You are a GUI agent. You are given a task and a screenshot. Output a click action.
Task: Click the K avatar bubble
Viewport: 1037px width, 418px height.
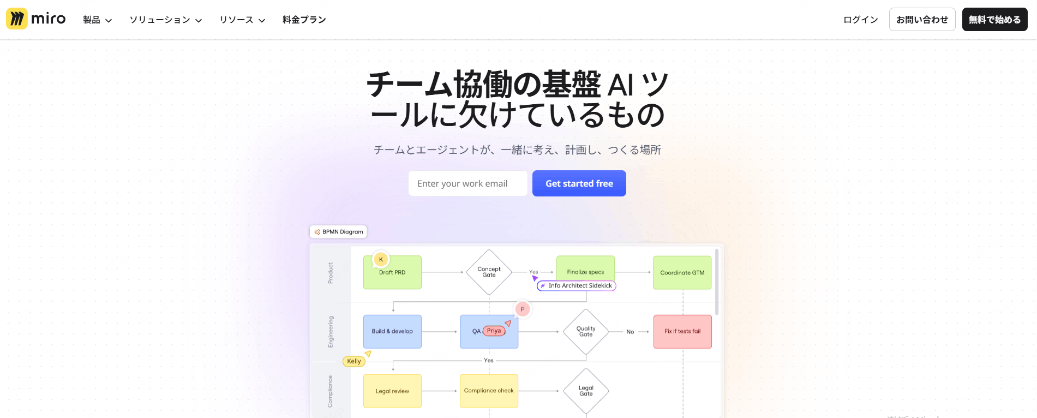[381, 259]
